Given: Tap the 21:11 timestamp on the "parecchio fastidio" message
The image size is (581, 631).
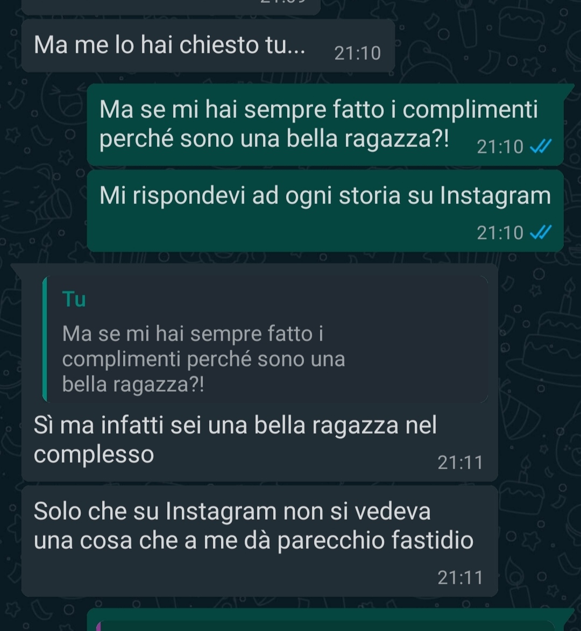Looking at the screenshot, I should [460, 578].
